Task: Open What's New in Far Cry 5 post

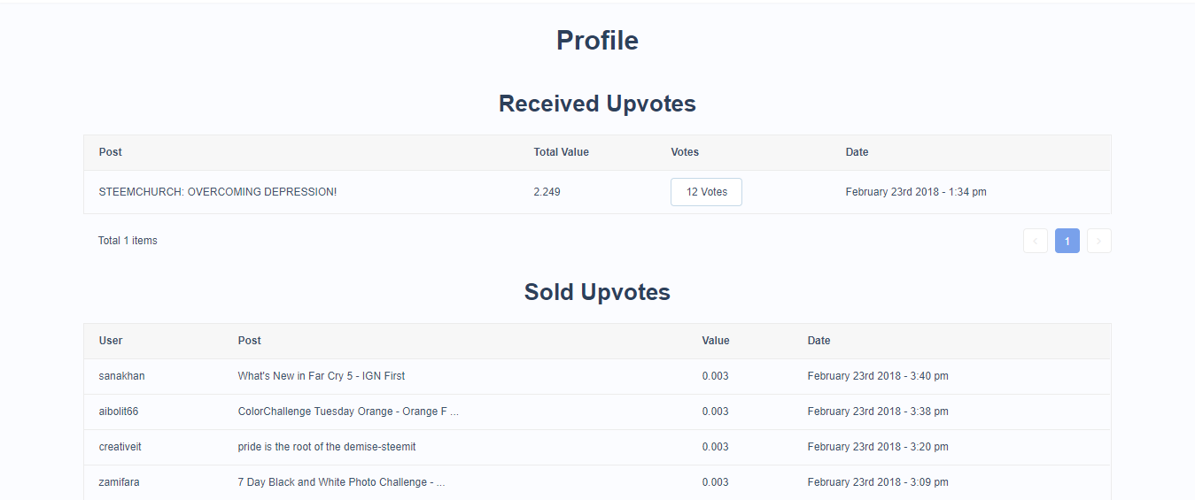Action: (x=321, y=376)
